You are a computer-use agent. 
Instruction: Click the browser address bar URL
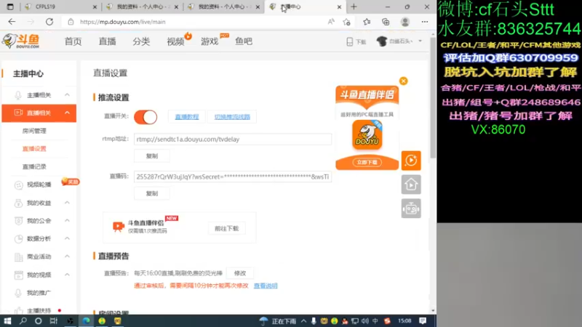[x=122, y=22]
